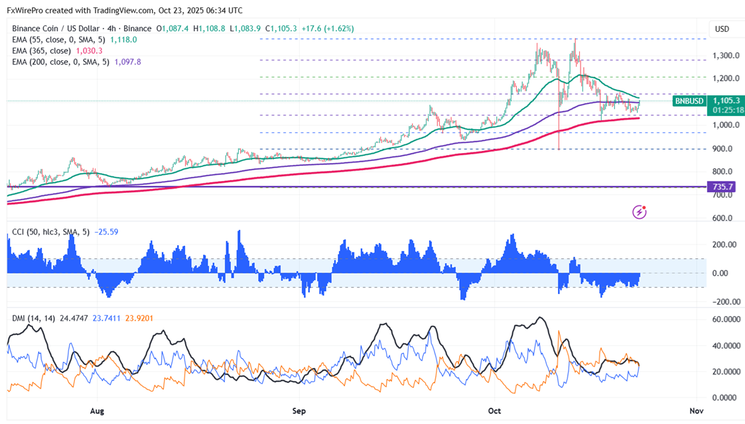745x424 pixels.
Task: Click the CCI (50, hlc3, SMA, 5) indicator label
Action: tap(50, 232)
